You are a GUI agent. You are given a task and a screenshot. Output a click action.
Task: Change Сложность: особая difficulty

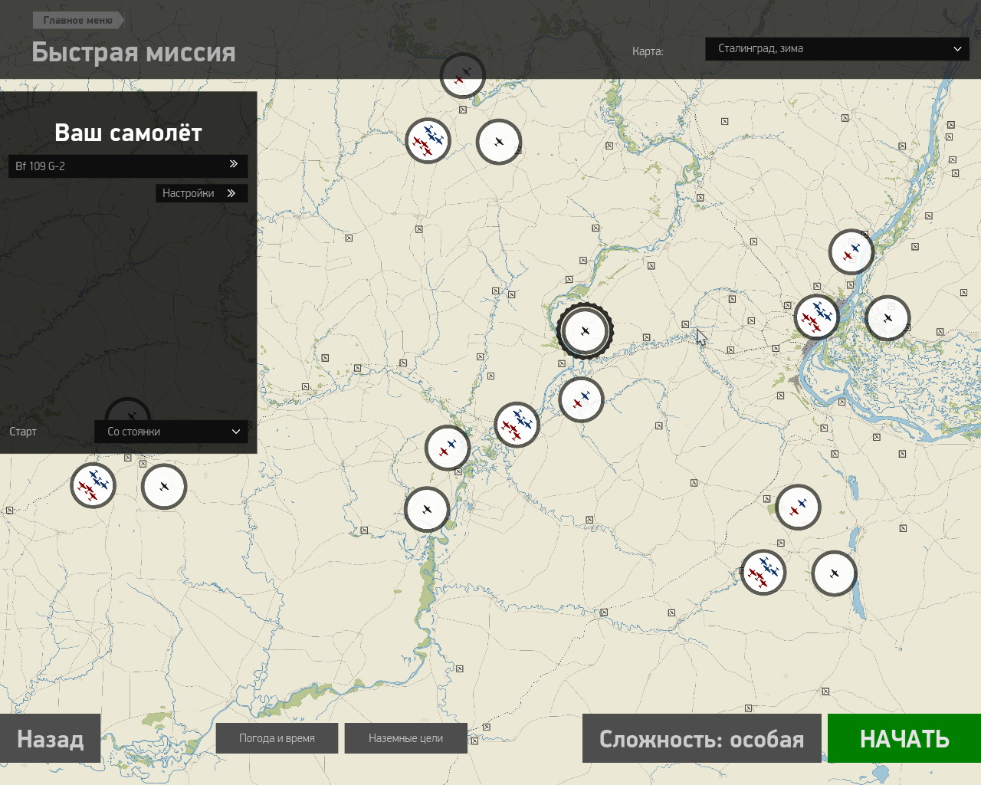pos(701,738)
